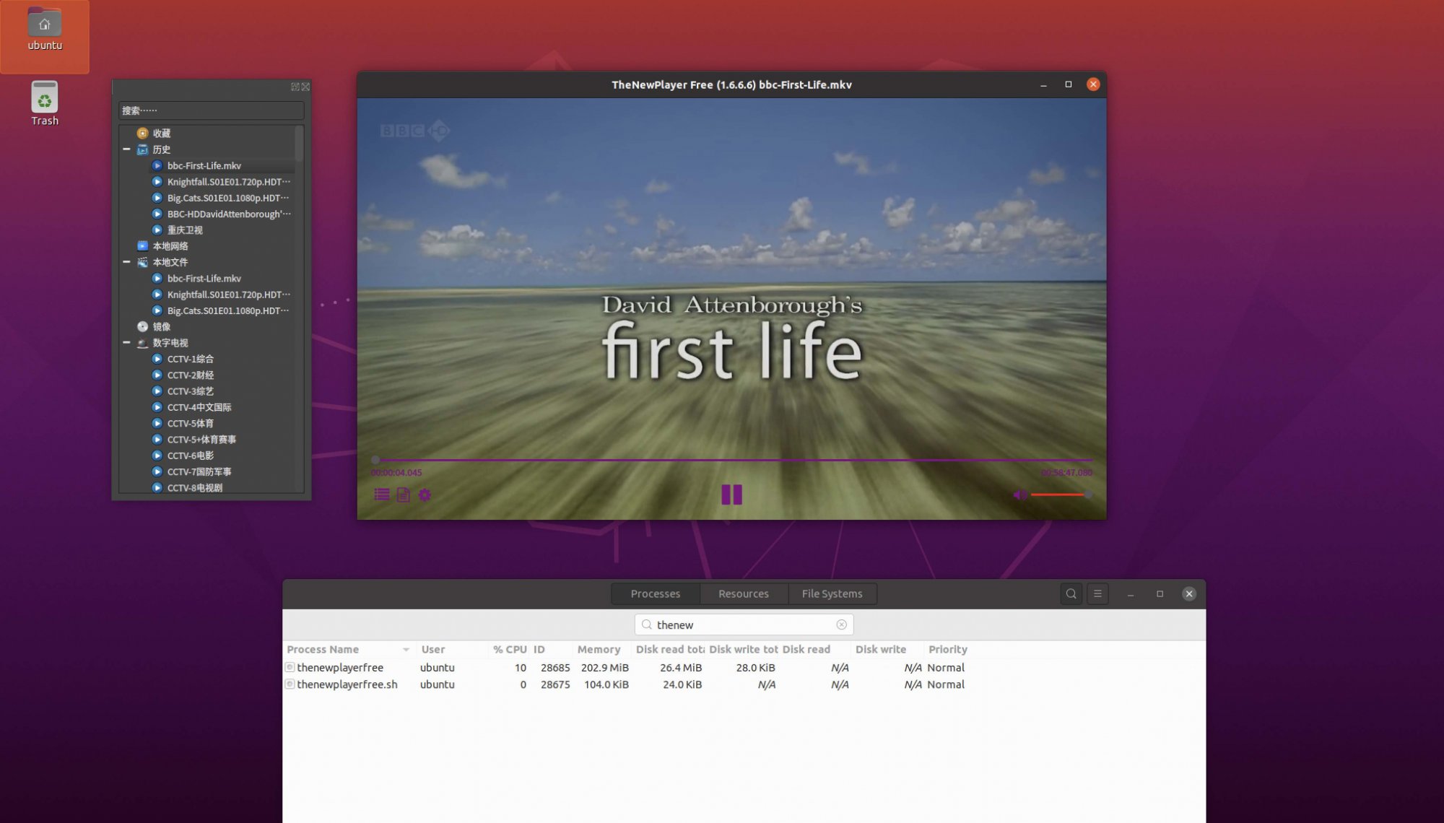Viewport: 1444px width, 823px height.
Task: Open the Trash desktop icon
Action: [45, 103]
